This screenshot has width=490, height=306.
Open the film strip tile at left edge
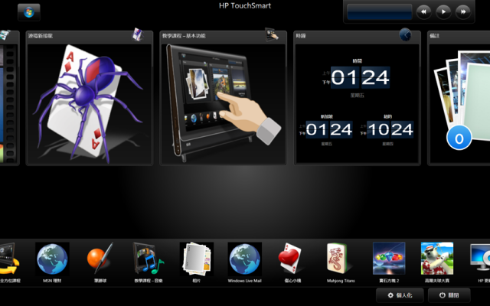(9, 98)
